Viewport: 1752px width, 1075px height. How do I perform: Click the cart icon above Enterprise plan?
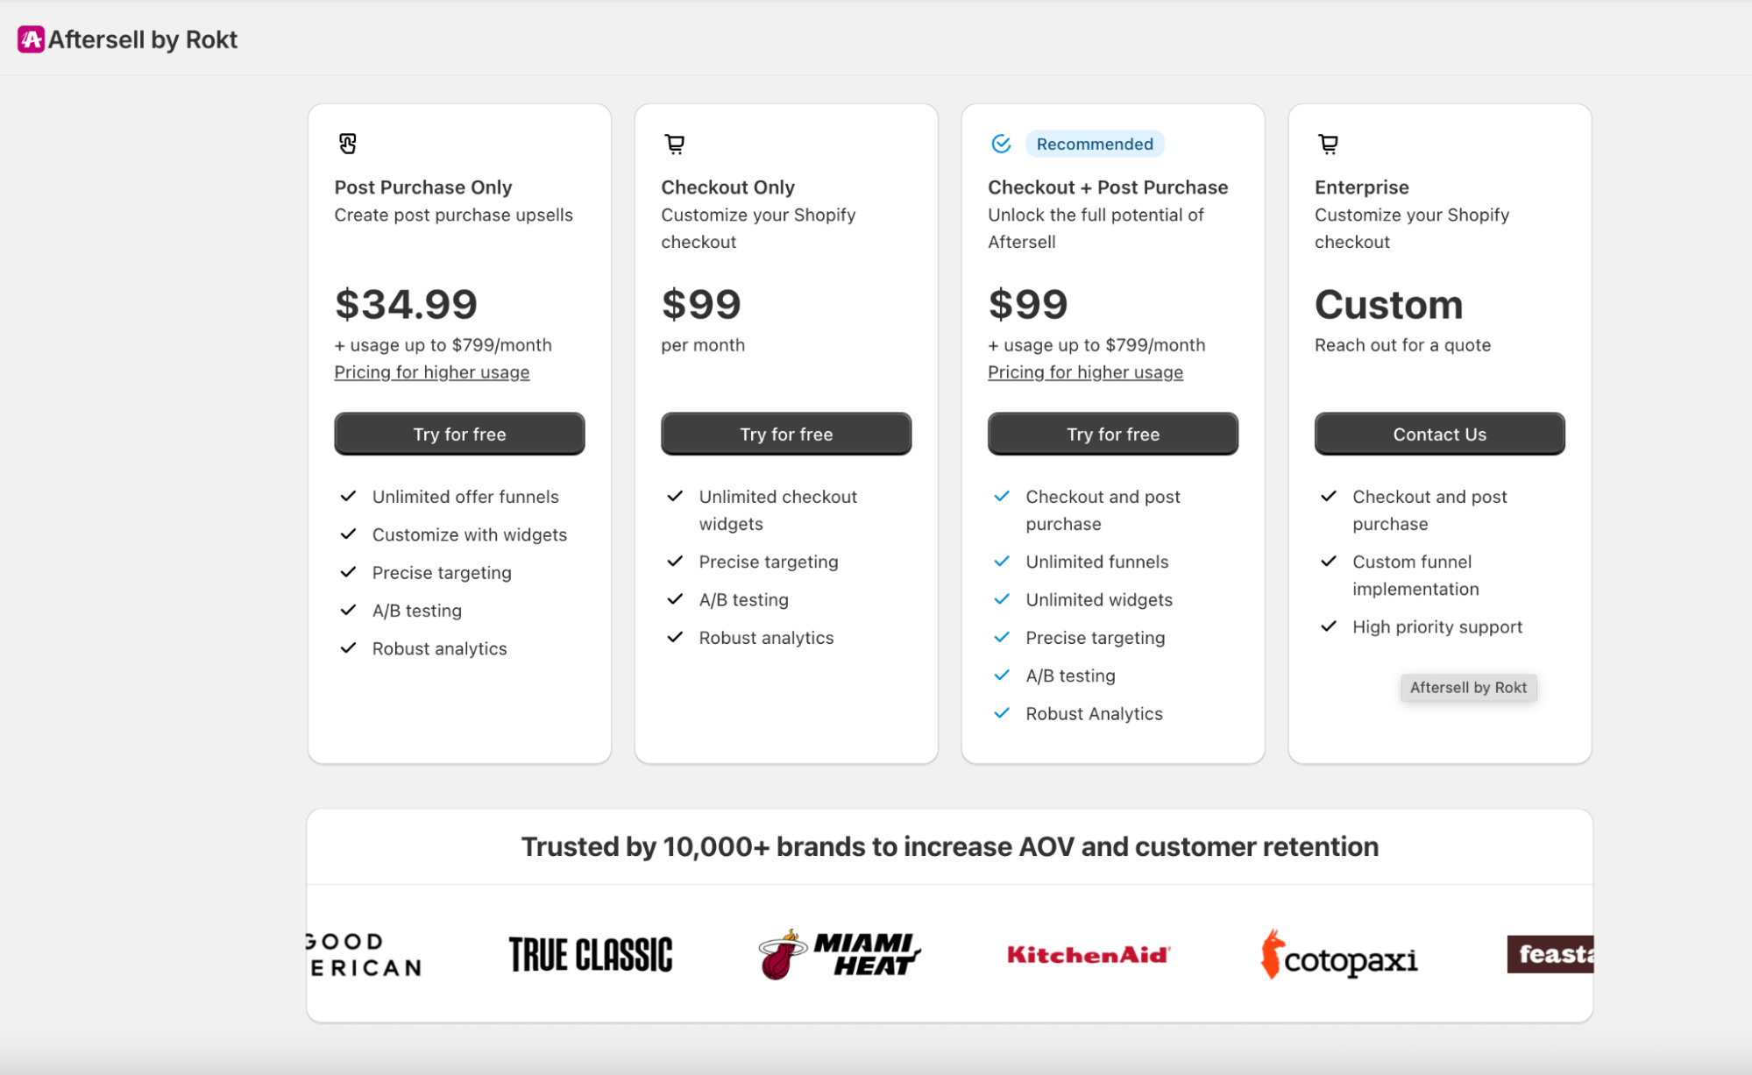[1328, 143]
